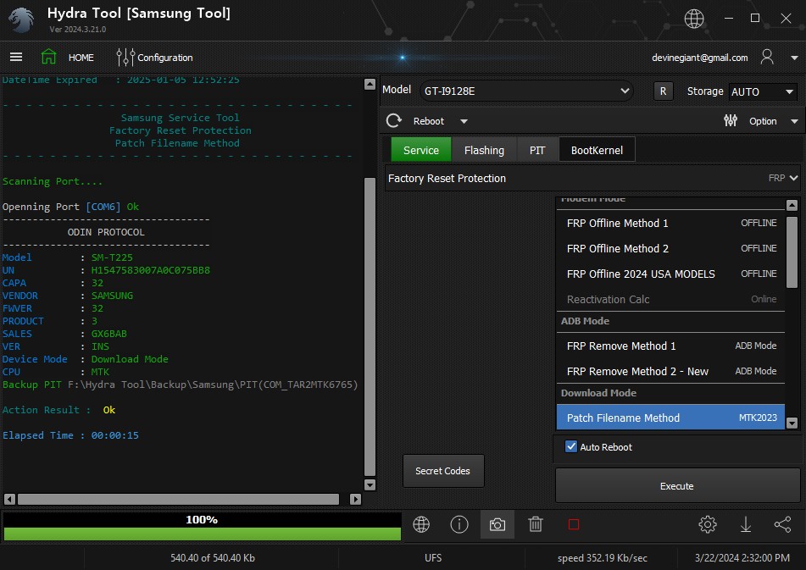Click the download arrow icon
The width and height of the screenshot is (806, 570).
745,524
